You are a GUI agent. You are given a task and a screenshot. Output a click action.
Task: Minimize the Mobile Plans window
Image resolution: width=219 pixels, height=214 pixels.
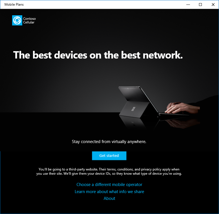(x=188, y=5)
